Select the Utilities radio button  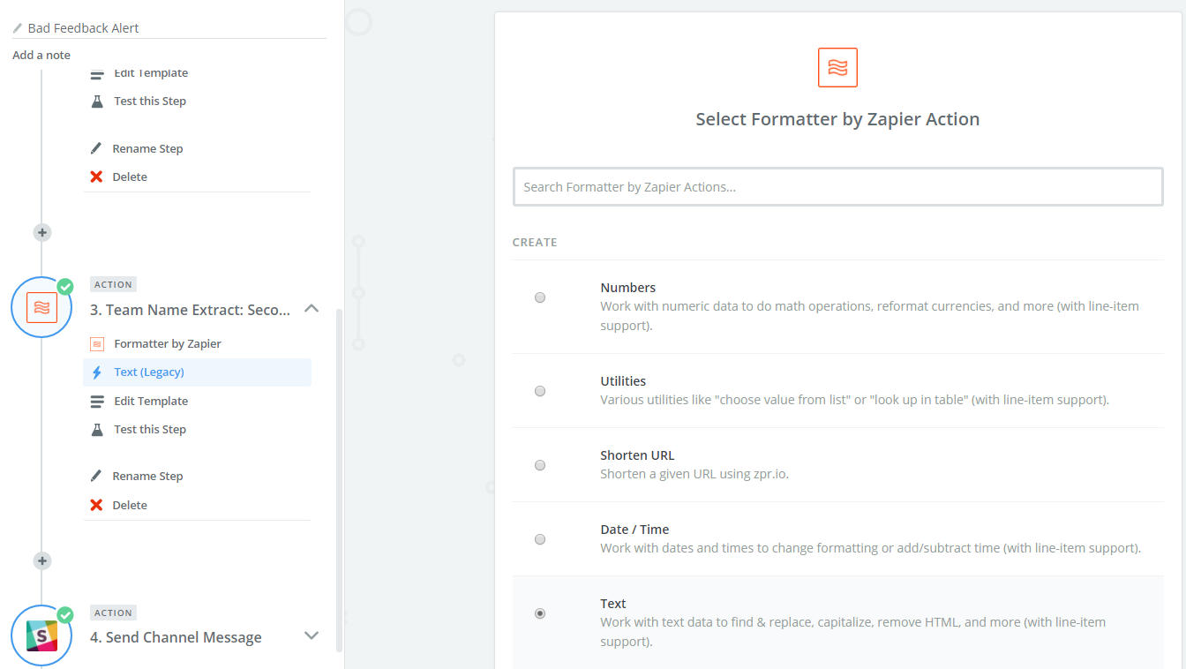pos(540,391)
